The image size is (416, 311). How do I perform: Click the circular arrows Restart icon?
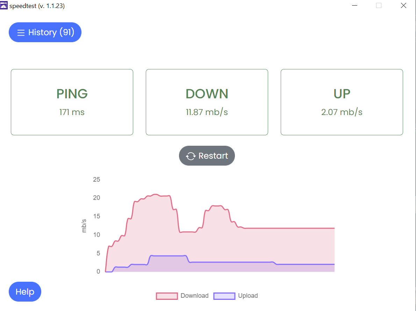click(191, 156)
